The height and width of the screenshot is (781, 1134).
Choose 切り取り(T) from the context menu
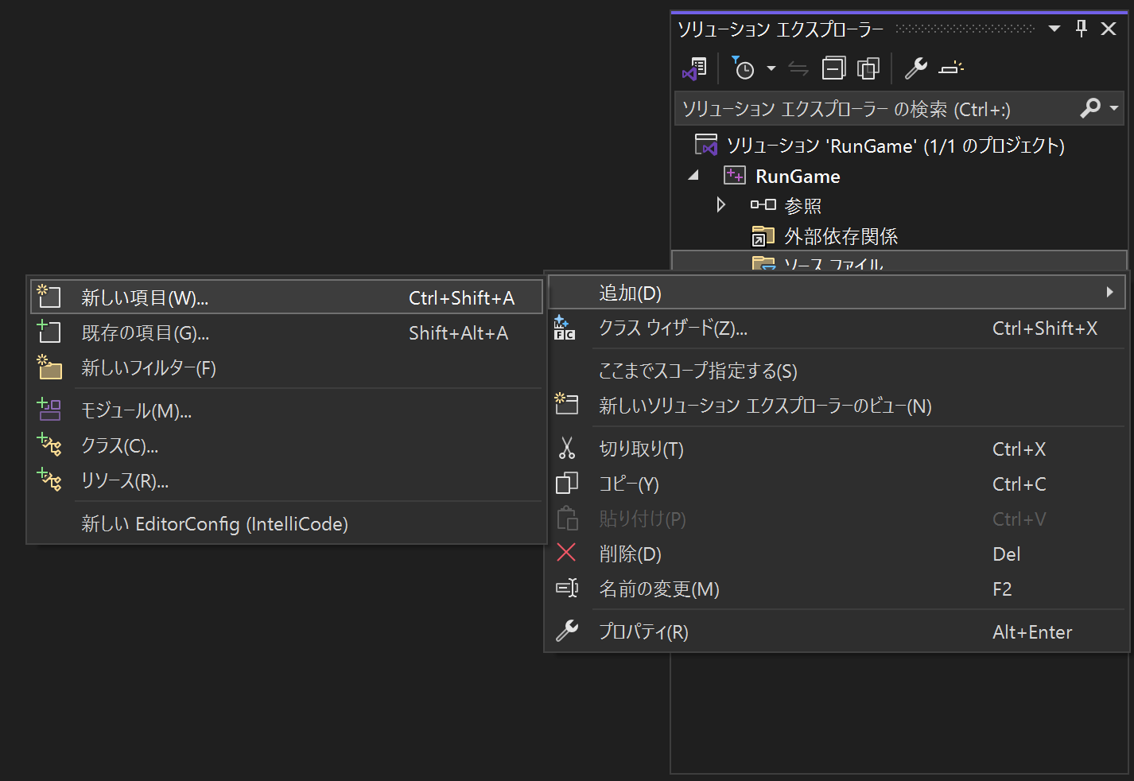(837, 449)
